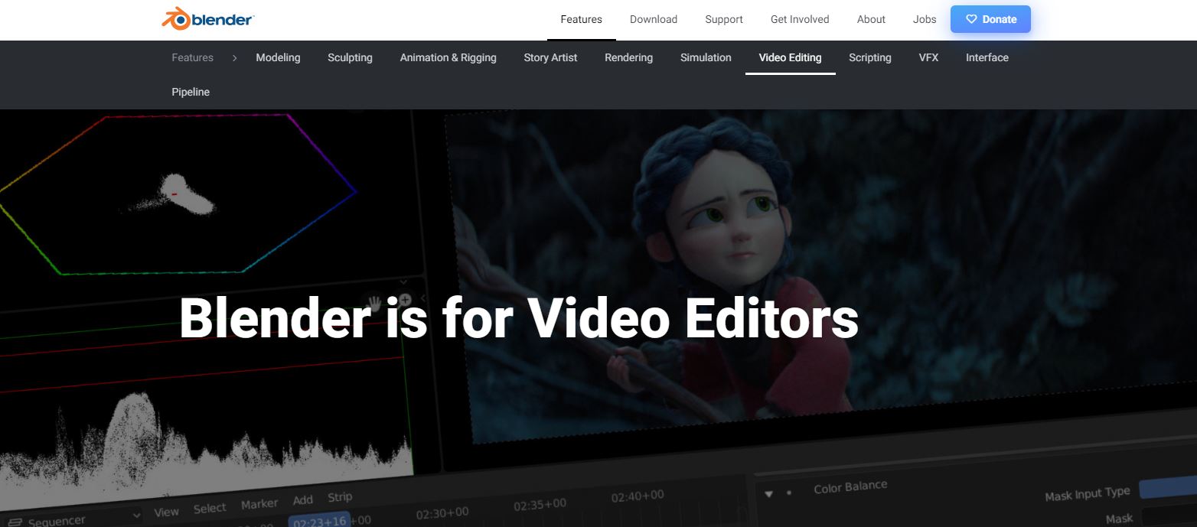
Task: Click the small left chevron at the preview edge
Action: (423, 298)
